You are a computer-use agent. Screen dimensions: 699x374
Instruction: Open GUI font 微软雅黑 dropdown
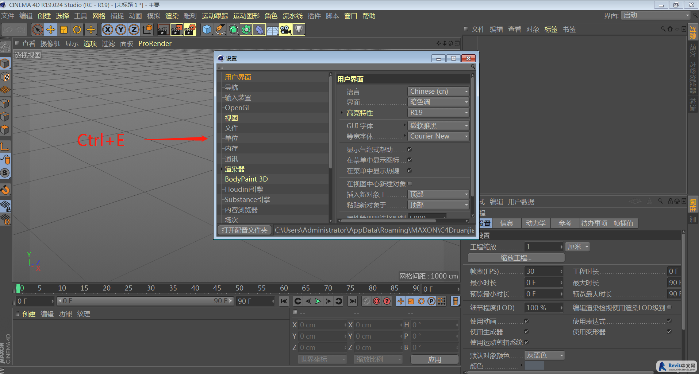point(438,125)
